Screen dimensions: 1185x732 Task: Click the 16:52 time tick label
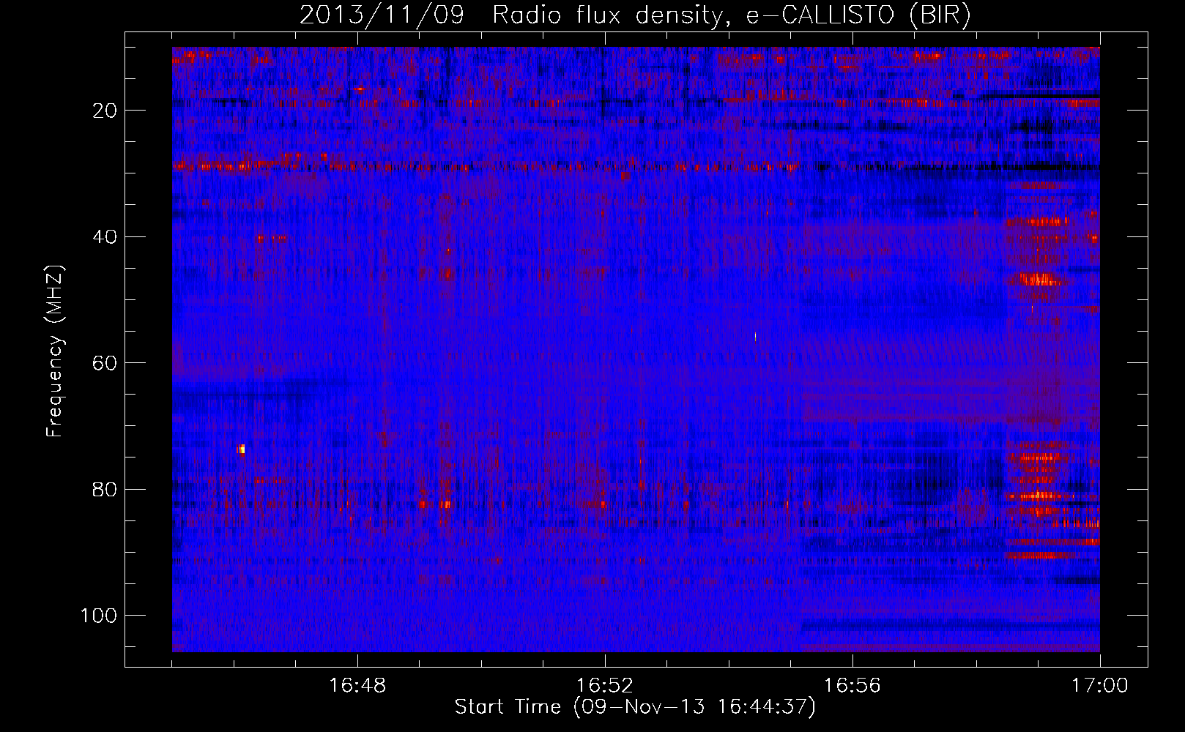pyautogui.click(x=605, y=686)
